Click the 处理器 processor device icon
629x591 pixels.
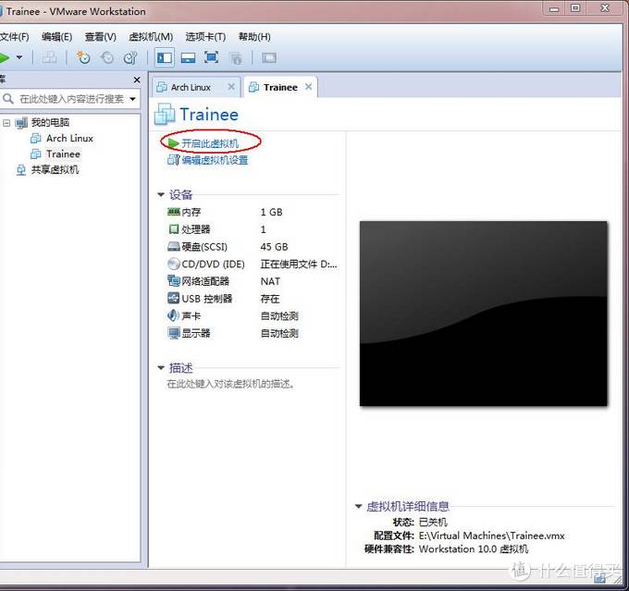173,229
